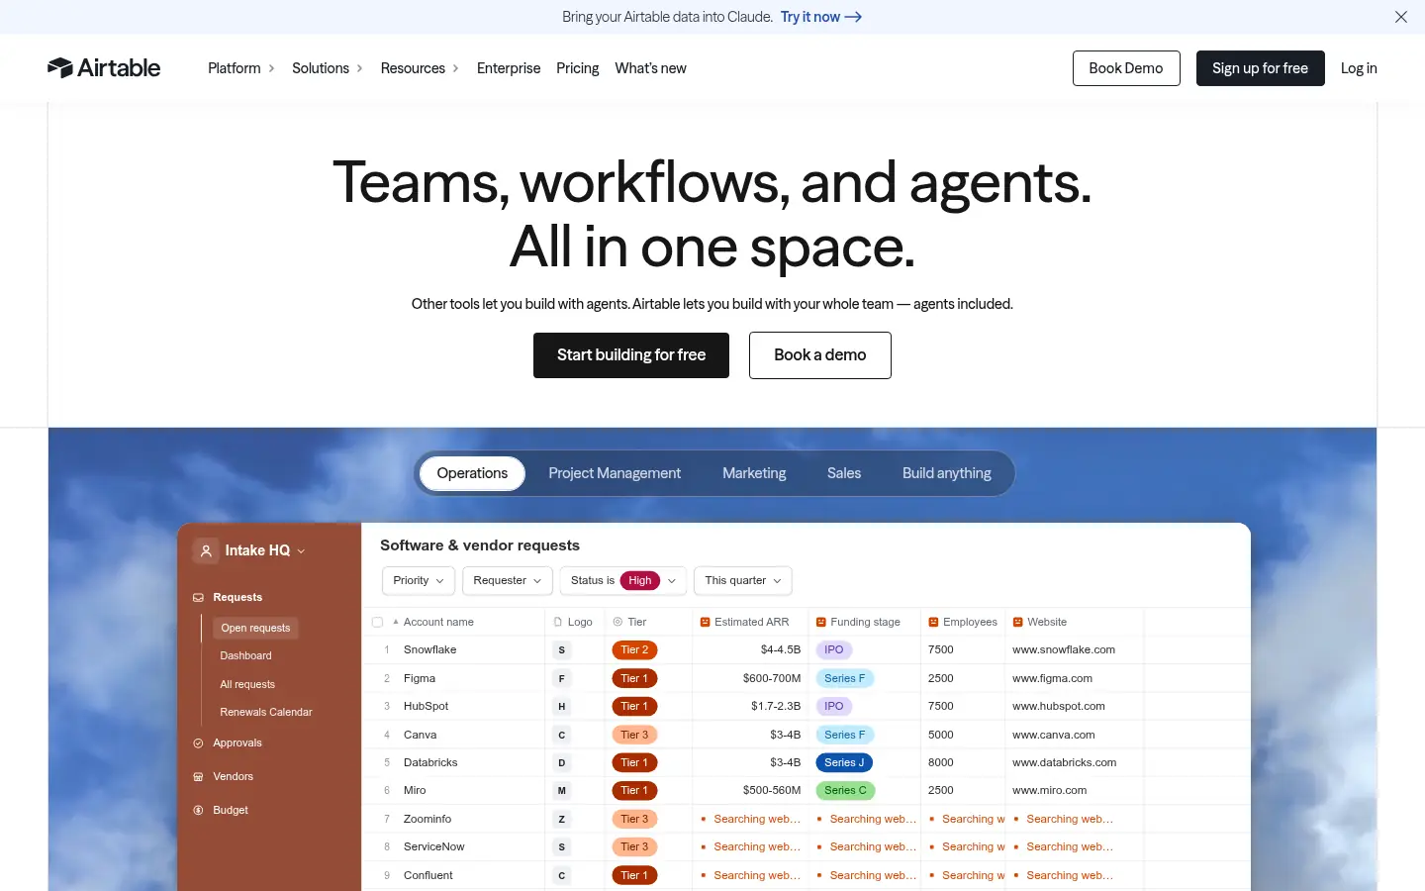The image size is (1425, 891).
Task: Open the This quarter dropdown
Action: tap(743, 581)
